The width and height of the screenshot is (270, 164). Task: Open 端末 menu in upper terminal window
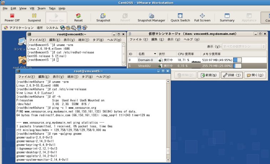[x=84, y=40]
